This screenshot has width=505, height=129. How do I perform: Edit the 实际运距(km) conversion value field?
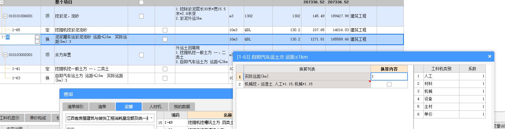389,76
